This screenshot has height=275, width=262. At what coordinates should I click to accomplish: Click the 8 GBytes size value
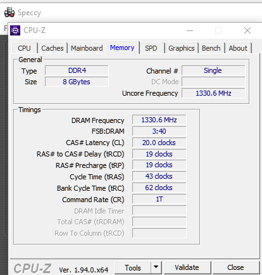click(77, 82)
